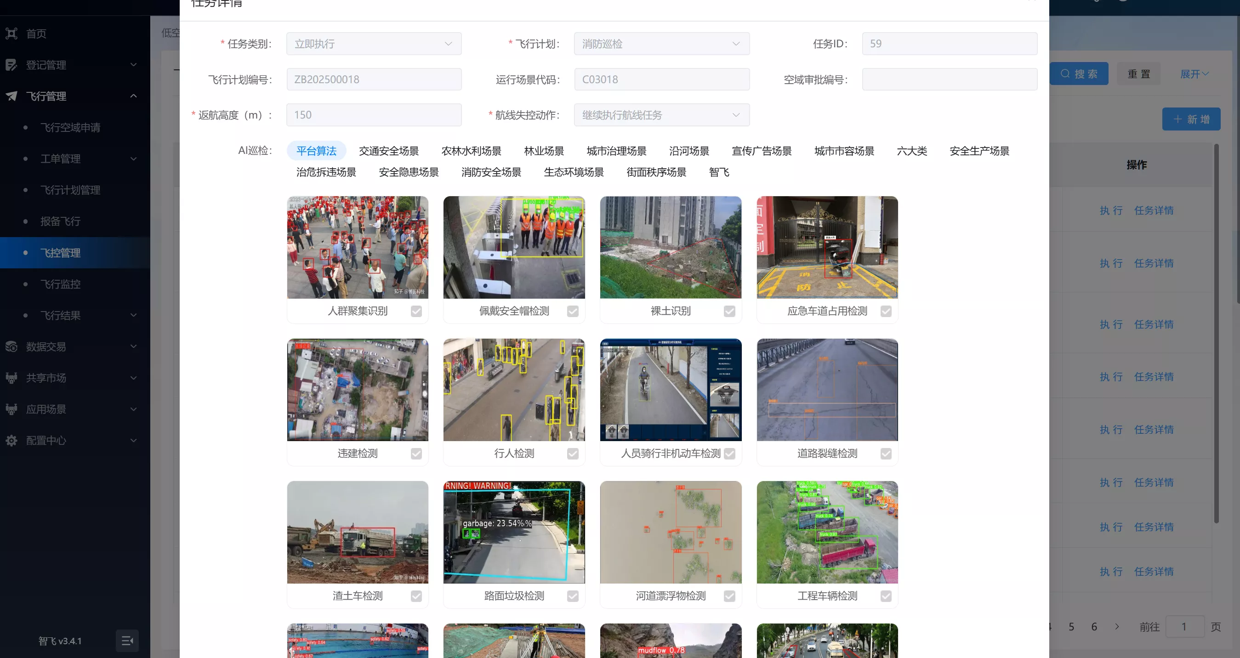
Task: Click the table's vertical scrollbar
Action: [x=1217, y=333]
